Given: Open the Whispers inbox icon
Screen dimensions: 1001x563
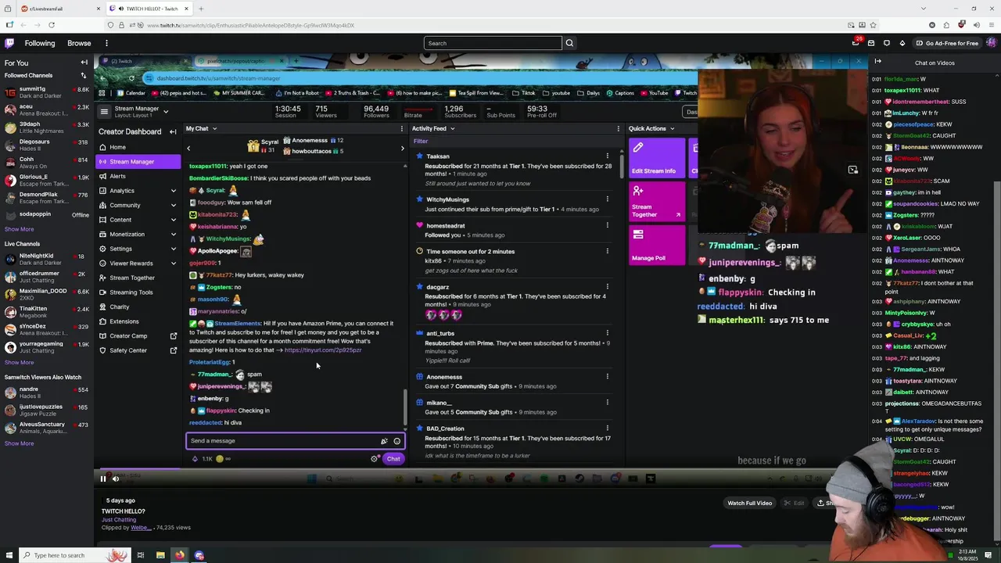Looking at the screenshot, I should click(x=871, y=43).
